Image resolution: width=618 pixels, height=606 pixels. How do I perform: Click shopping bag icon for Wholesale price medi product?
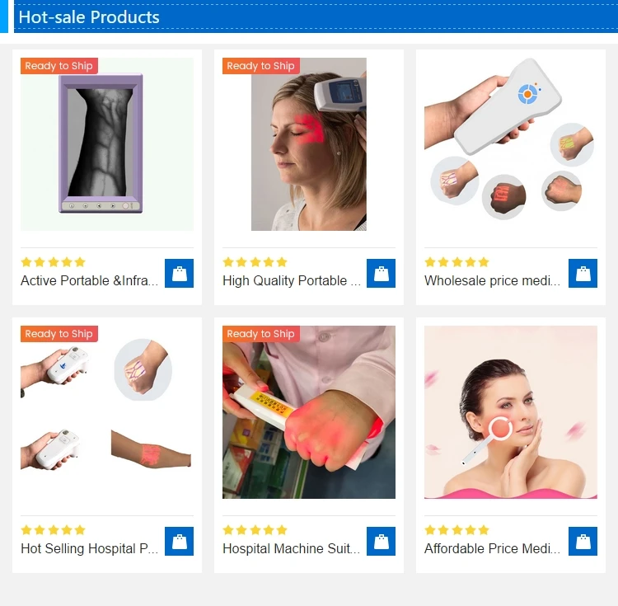point(583,273)
